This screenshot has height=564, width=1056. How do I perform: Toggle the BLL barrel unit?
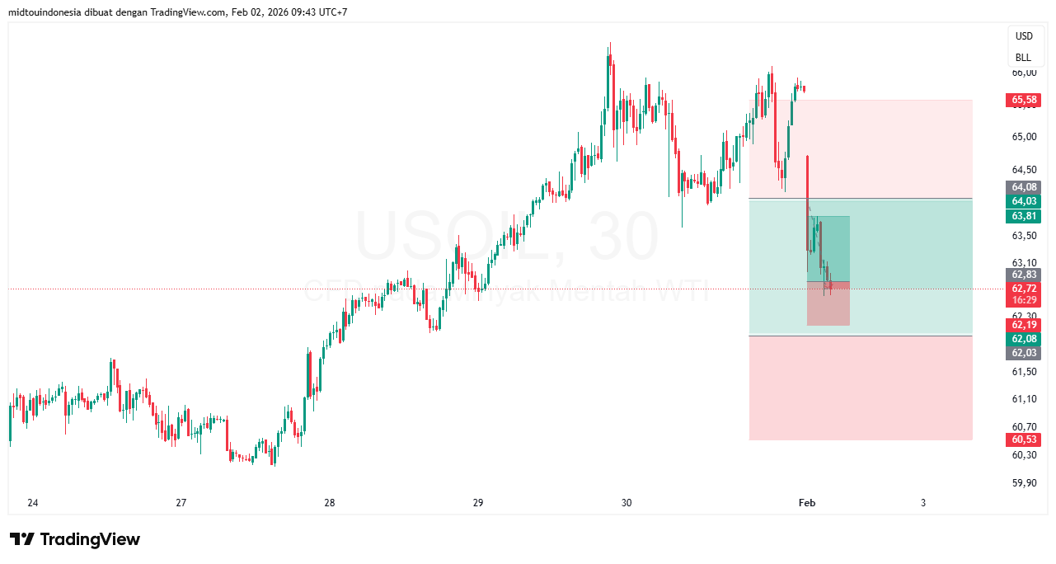[1025, 55]
